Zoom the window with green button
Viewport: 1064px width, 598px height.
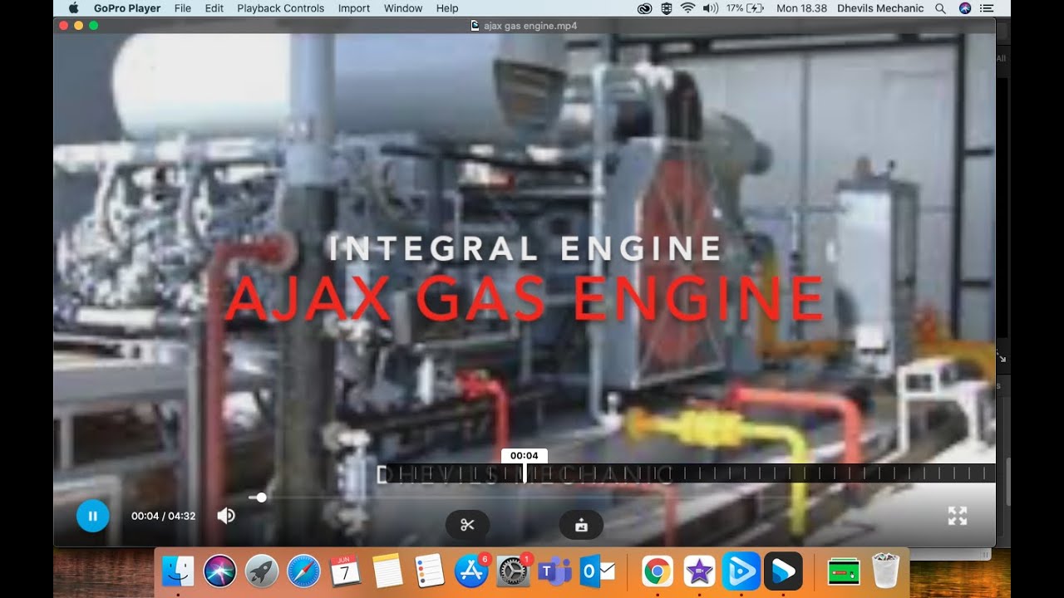click(x=94, y=26)
